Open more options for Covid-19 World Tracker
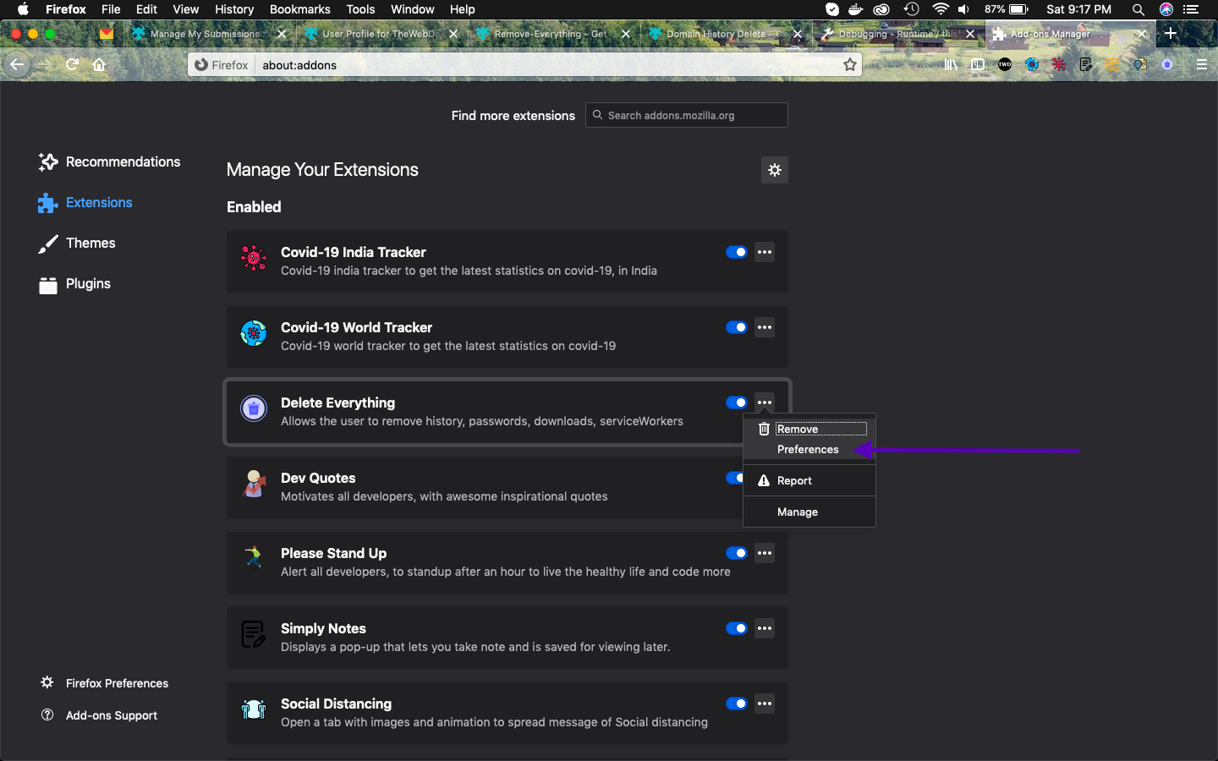1218x761 pixels. click(x=765, y=327)
